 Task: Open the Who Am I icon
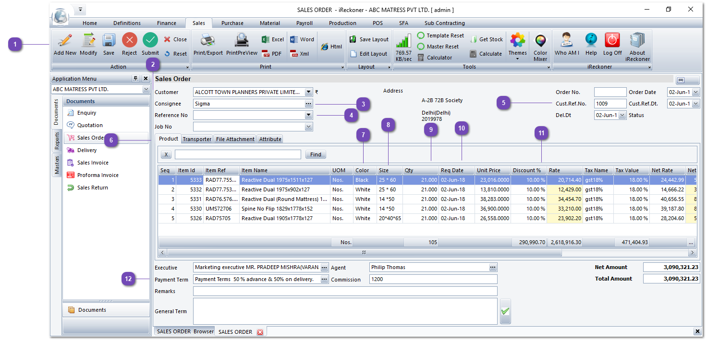pyautogui.click(x=567, y=41)
